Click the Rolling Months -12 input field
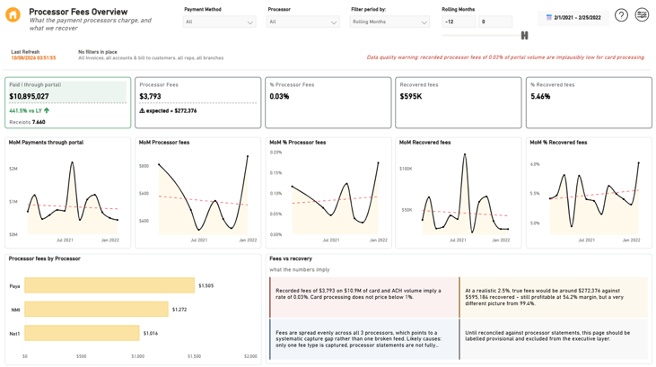The height and width of the screenshot is (367, 656). (459, 22)
